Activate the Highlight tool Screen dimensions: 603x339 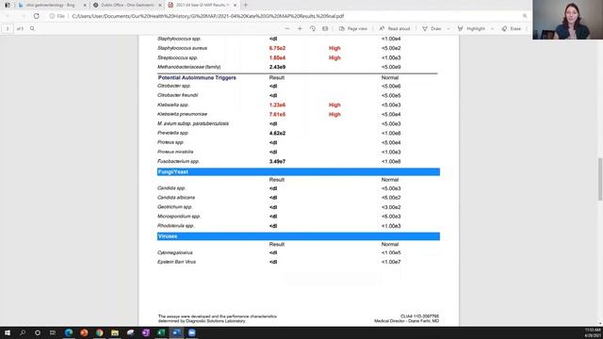[x=471, y=28]
